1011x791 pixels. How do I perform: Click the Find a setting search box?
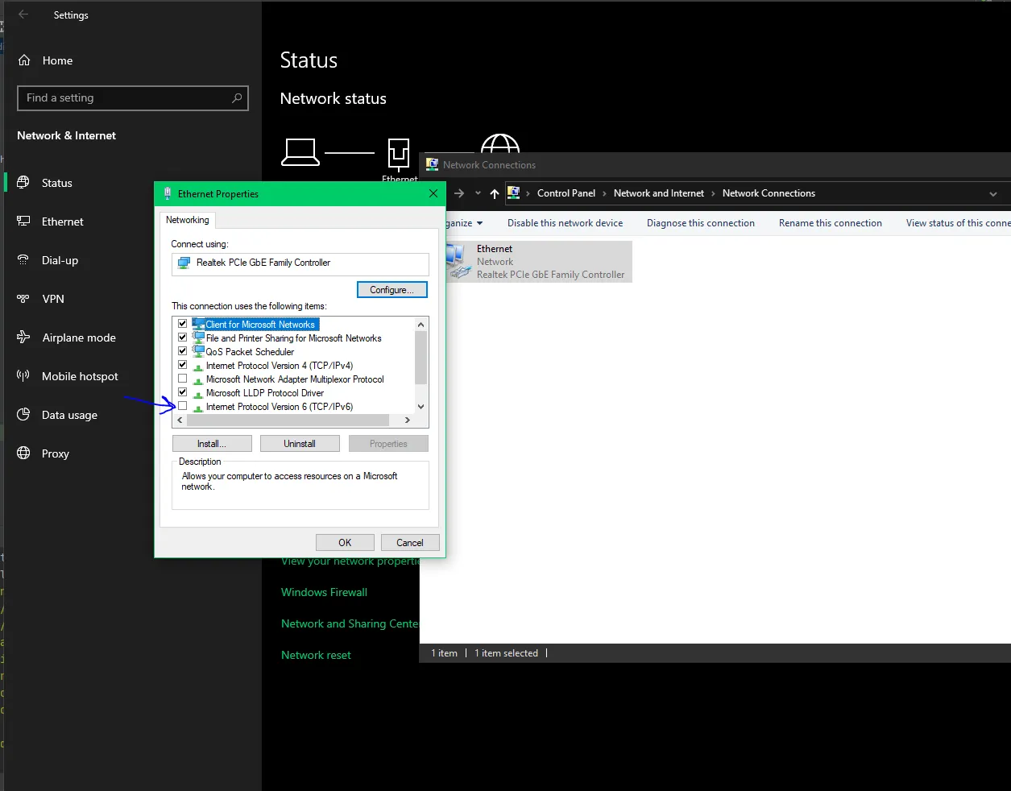click(133, 98)
